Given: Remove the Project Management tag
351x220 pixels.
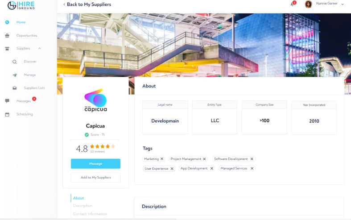Looking at the screenshot, I should pos(204,159).
